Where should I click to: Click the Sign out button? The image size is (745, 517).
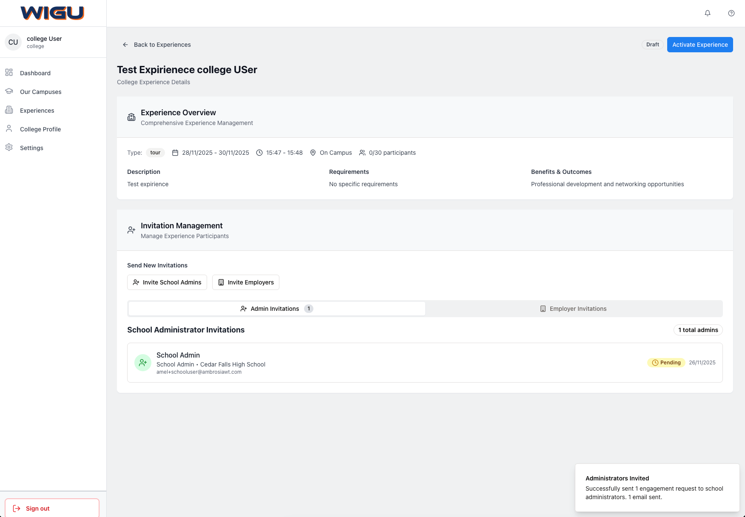(52, 508)
